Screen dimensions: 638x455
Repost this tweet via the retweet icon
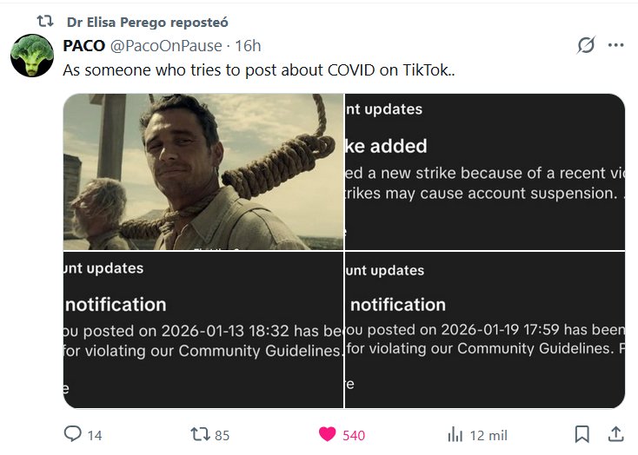tap(199, 434)
